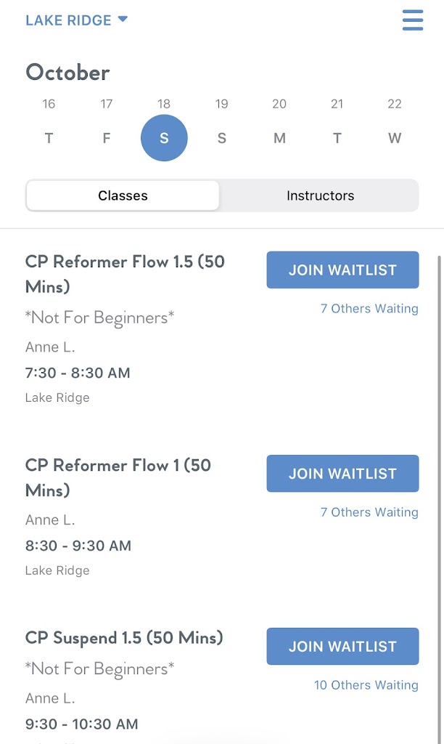Select highlighted Saturday 18 date circle
Viewport: 444px width, 744px height.
164,137
